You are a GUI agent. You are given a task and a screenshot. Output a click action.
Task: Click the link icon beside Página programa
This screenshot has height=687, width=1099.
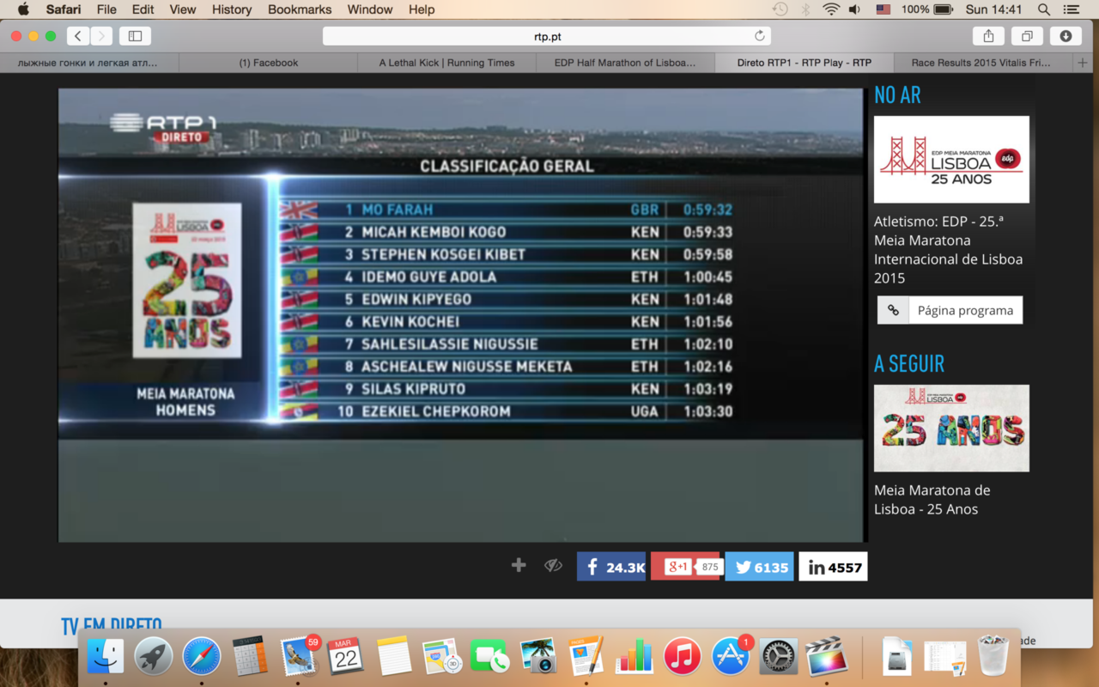pyautogui.click(x=893, y=311)
